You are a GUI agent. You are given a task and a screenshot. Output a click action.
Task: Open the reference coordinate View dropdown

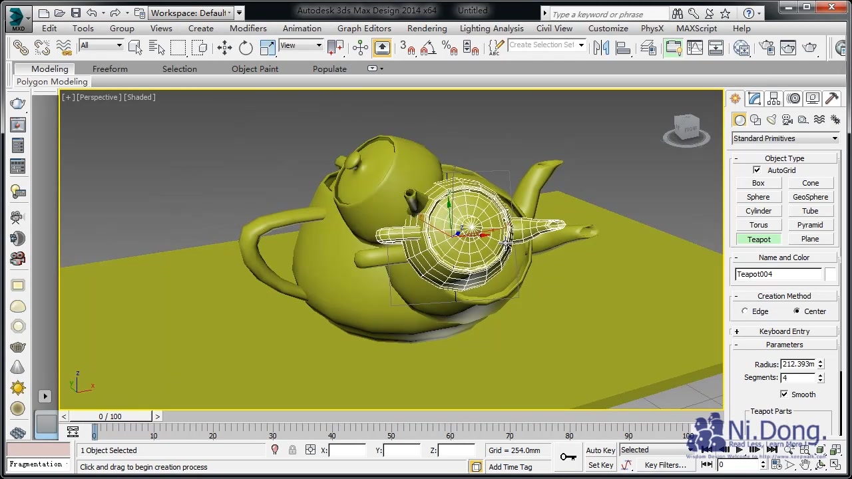[301, 45]
